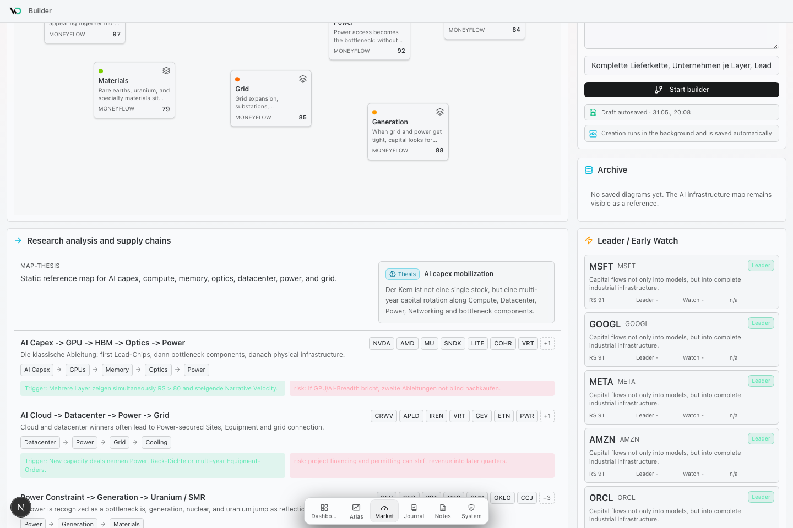Click the layers icon on Generation node

pos(440,112)
